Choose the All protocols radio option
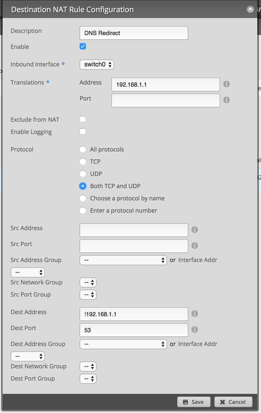 pyautogui.click(x=83, y=149)
